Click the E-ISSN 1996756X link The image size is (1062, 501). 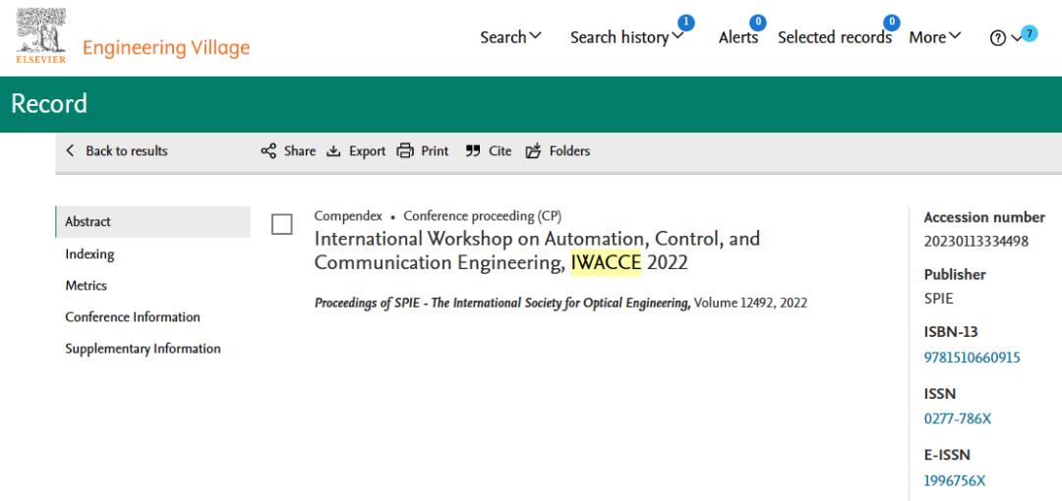pyautogui.click(x=954, y=480)
